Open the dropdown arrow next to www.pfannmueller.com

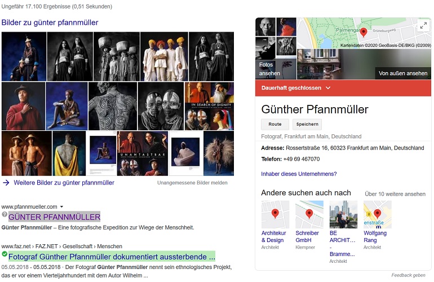[62, 206]
